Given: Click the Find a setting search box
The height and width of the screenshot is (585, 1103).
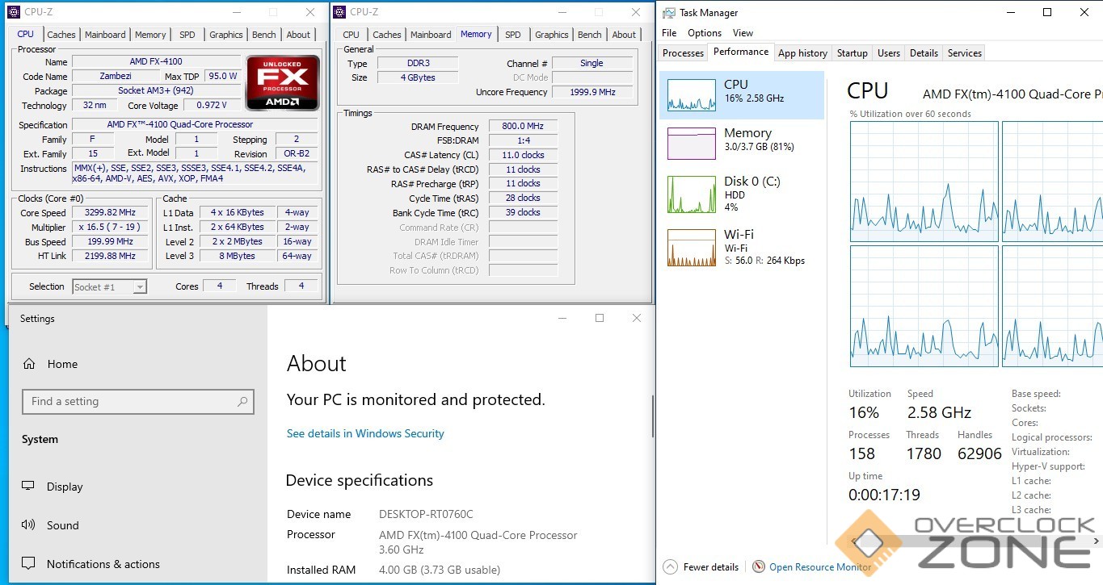Looking at the screenshot, I should (129, 401).
